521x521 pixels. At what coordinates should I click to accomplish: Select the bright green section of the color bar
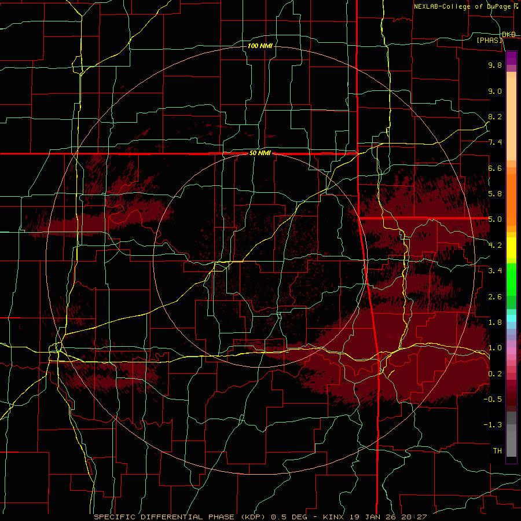511,280
